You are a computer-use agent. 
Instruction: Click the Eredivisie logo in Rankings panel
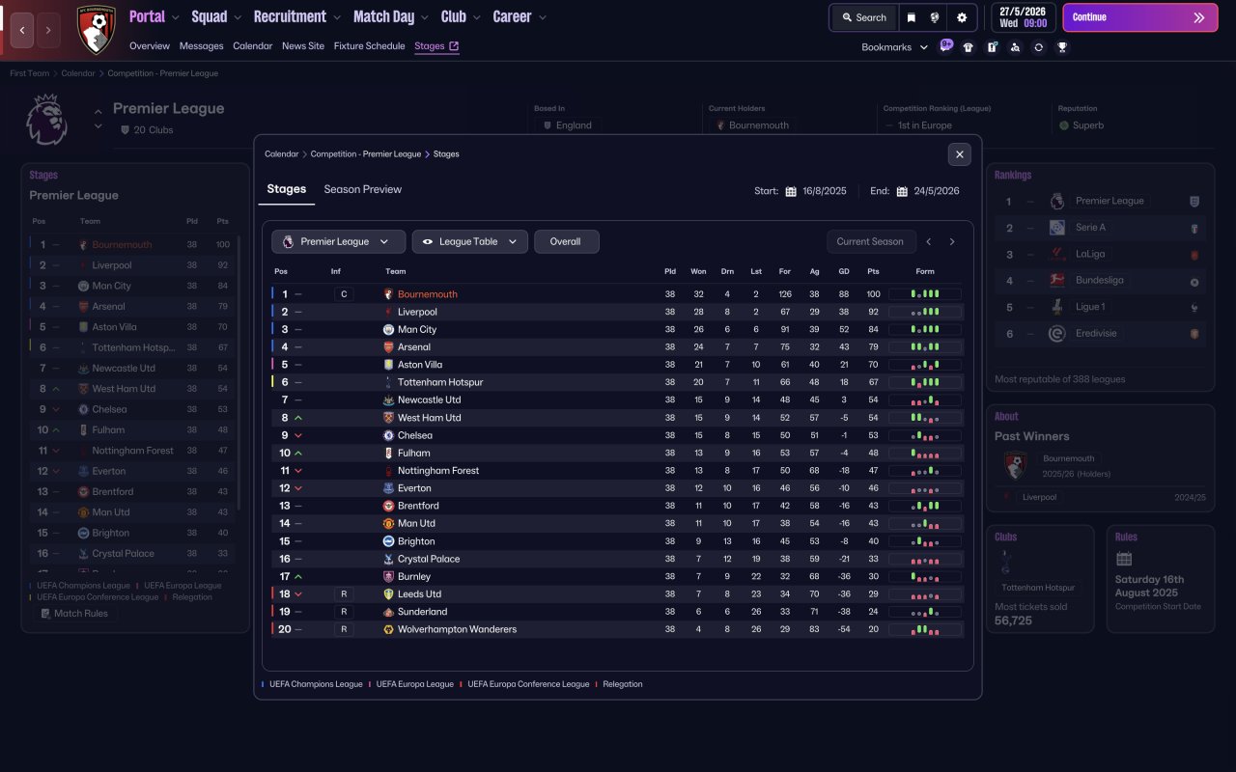[x=1057, y=334]
